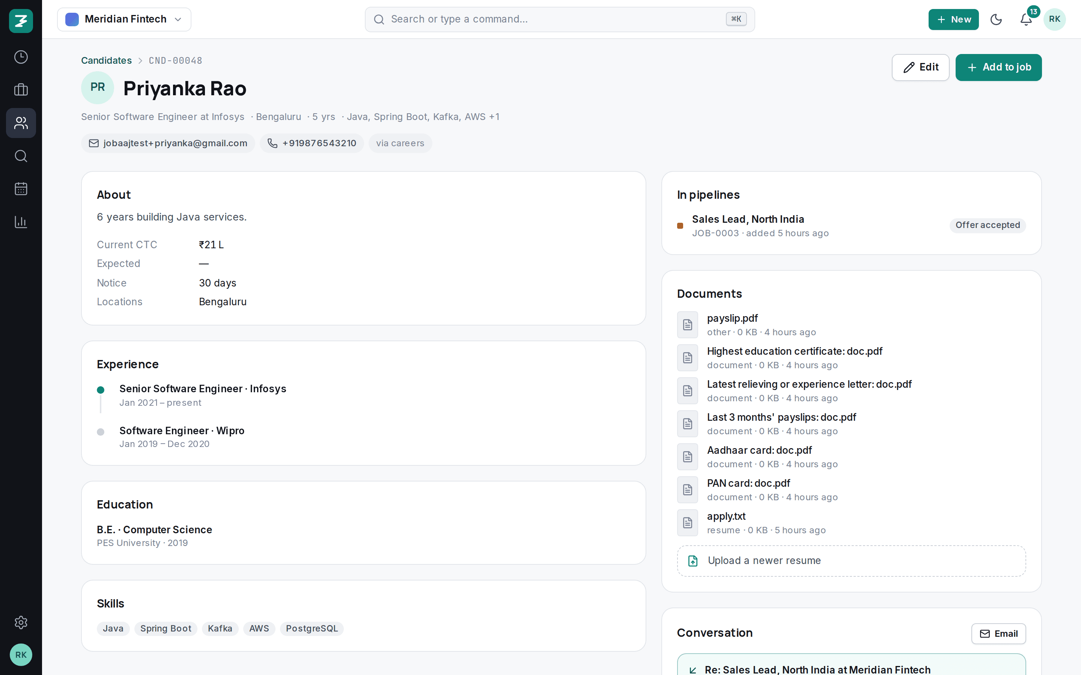
Task: Click the Email button in Conversation
Action: click(998, 633)
